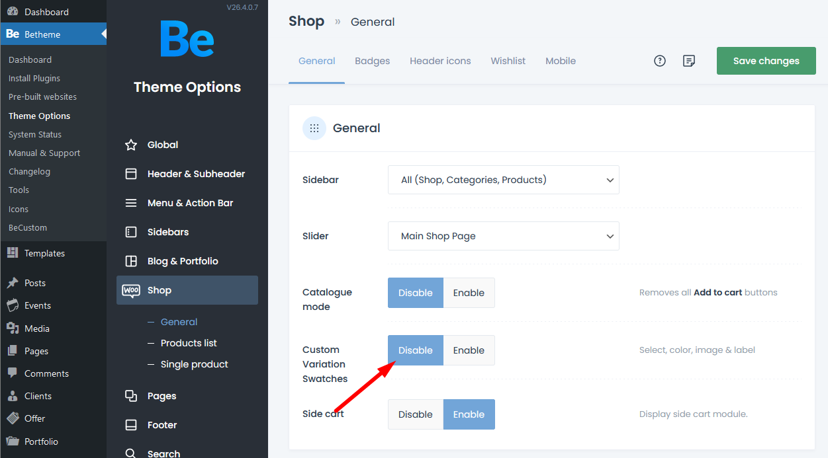Click the Header & Subheader layout icon

[x=131, y=174]
